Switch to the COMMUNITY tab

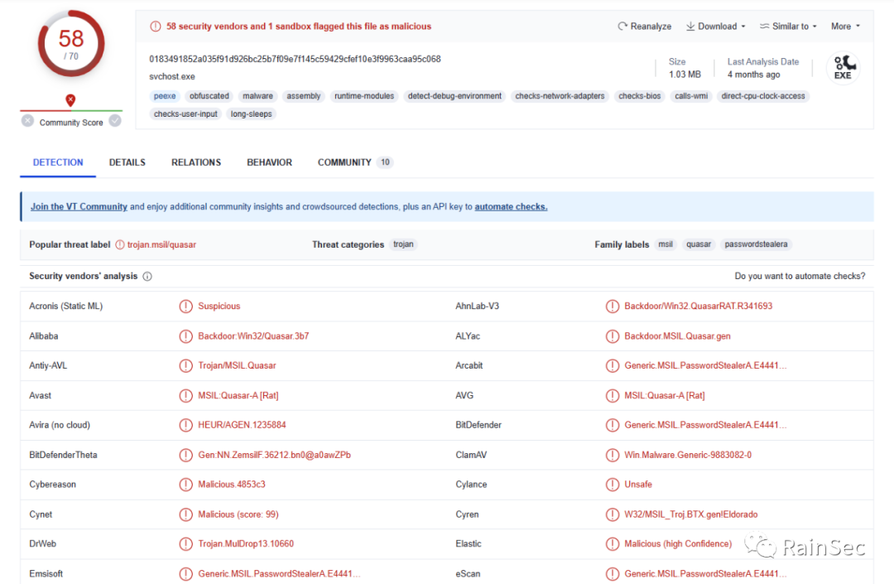click(354, 162)
